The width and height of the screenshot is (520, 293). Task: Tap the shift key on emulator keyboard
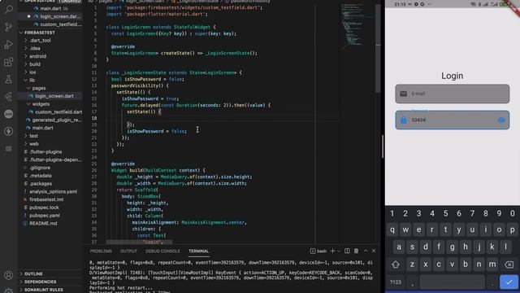click(396, 265)
